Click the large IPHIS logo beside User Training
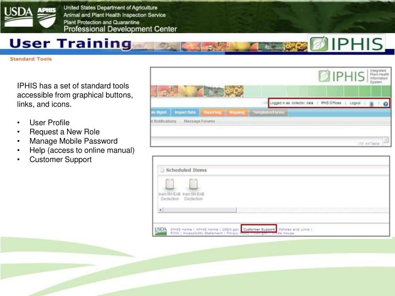The height and width of the screenshot is (296, 395). tap(346, 44)
